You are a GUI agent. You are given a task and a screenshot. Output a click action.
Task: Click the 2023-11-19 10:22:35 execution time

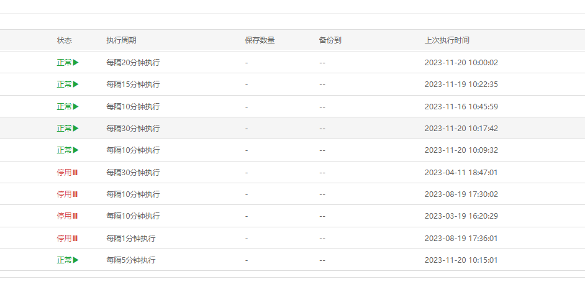pyautogui.click(x=461, y=84)
